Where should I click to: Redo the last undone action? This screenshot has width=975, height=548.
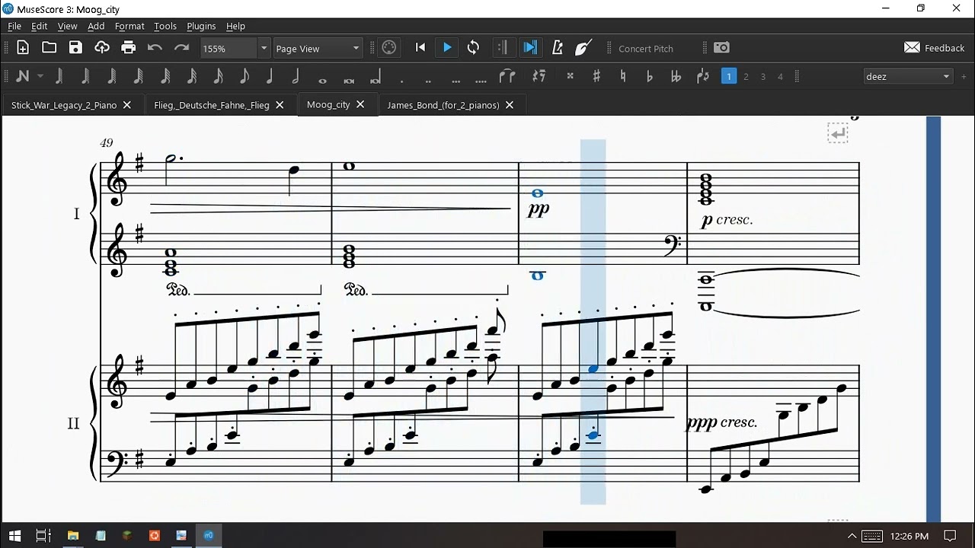tap(181, 48)
